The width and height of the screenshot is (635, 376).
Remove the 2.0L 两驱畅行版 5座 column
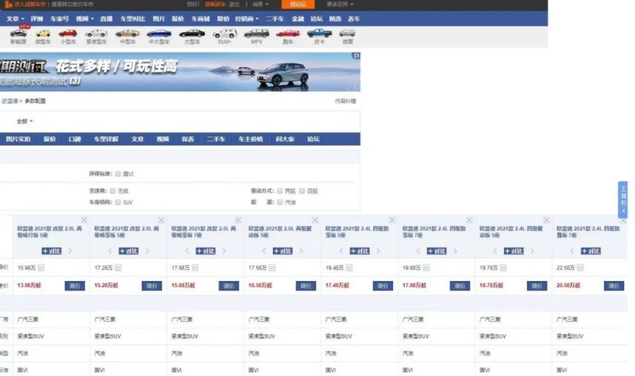(x=83, y=220)
